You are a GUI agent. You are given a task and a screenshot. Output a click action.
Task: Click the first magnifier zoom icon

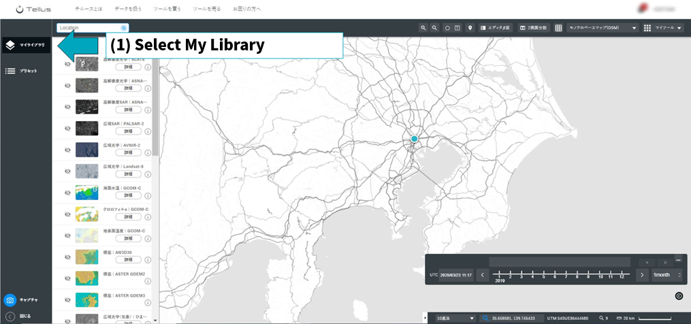(423, 28)
